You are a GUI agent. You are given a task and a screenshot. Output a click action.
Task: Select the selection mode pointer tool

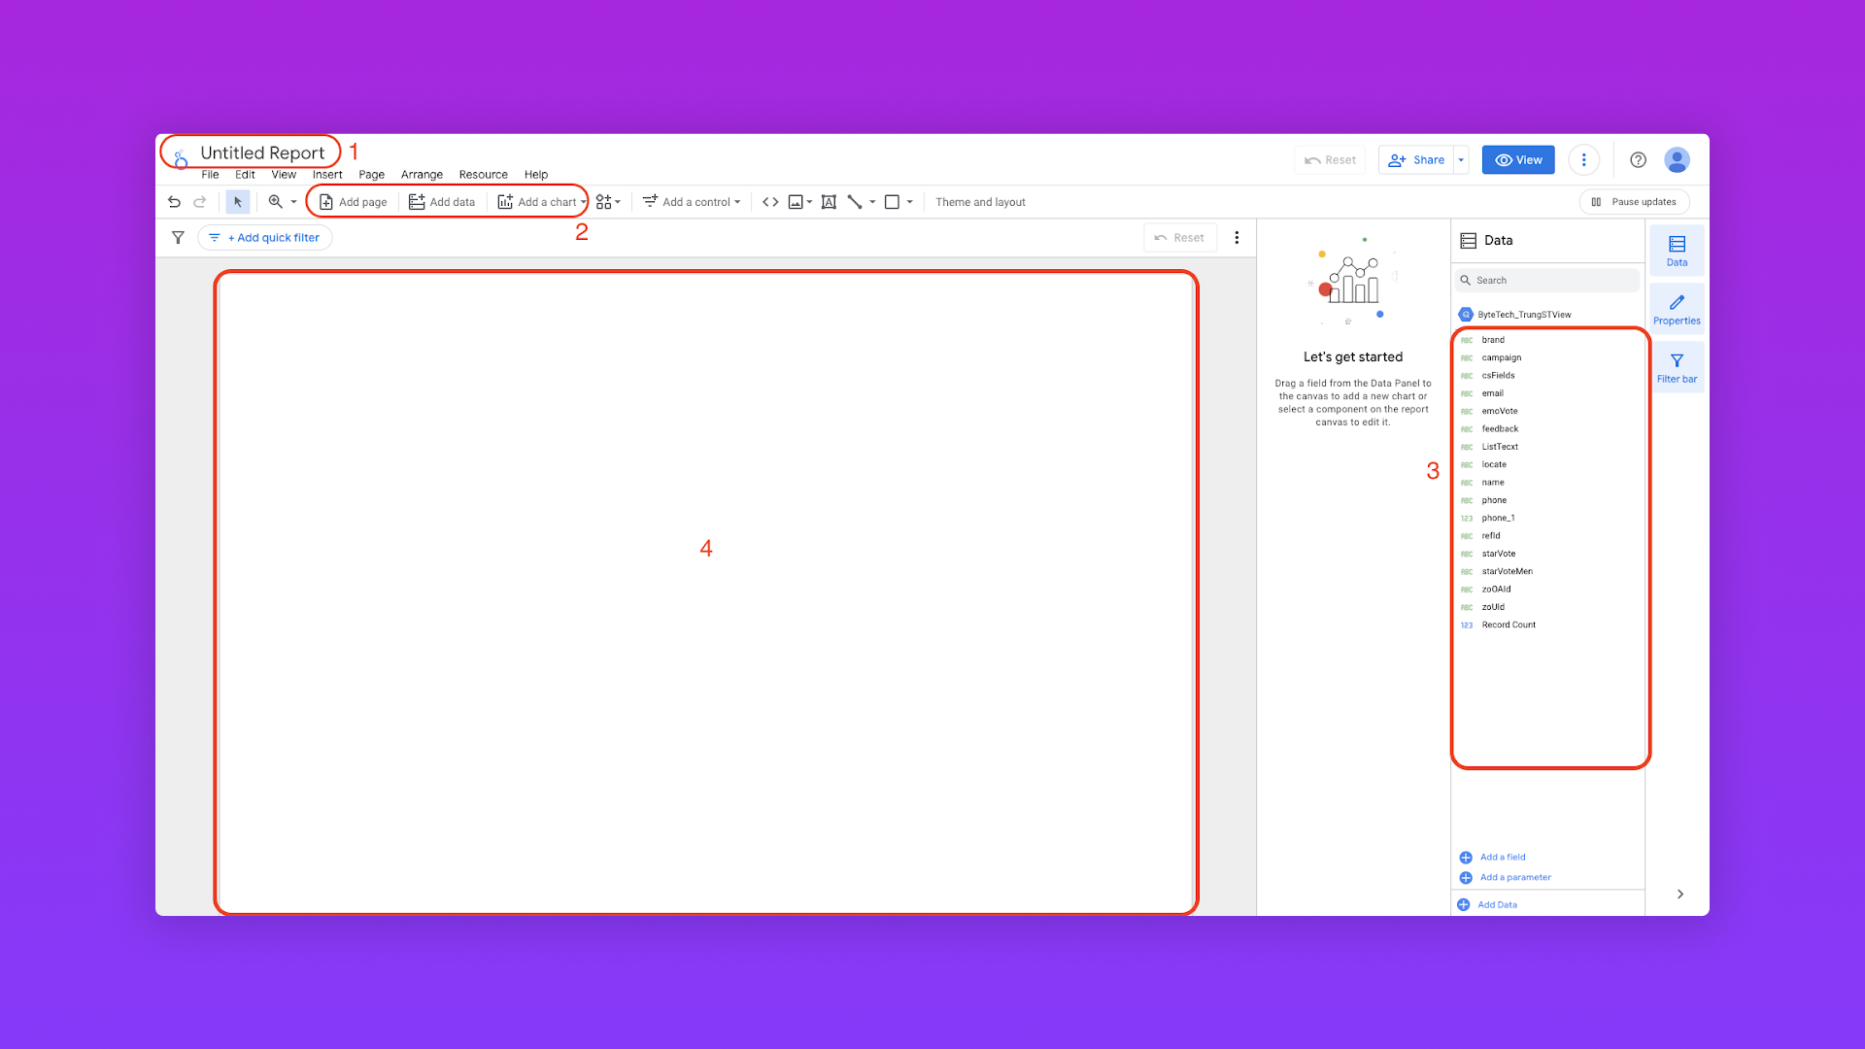[x=238, y=202]
